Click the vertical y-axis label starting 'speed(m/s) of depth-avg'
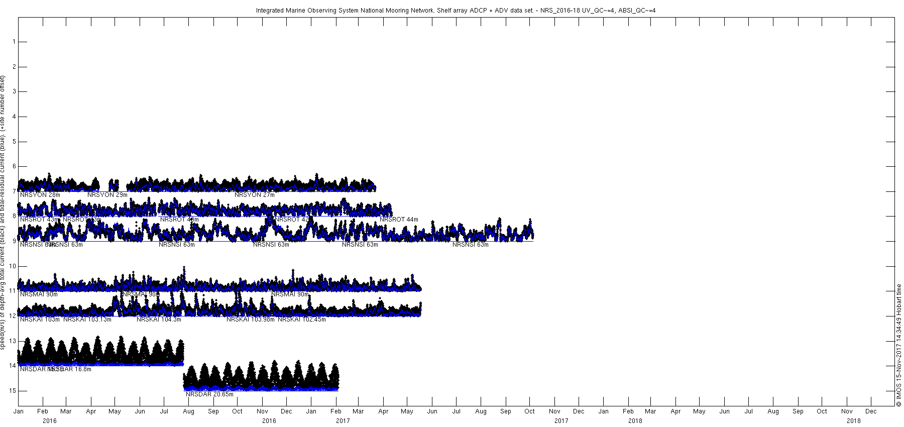The height and width of the screenshot is (427, 904). 3,212
